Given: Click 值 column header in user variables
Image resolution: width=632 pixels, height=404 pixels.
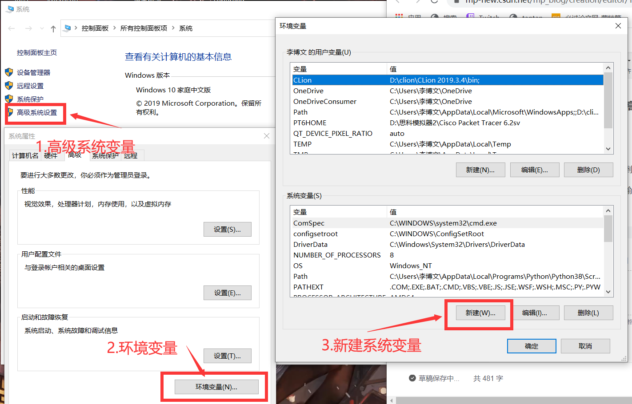Looking at the screenshot, I should [x=495, y=69].
